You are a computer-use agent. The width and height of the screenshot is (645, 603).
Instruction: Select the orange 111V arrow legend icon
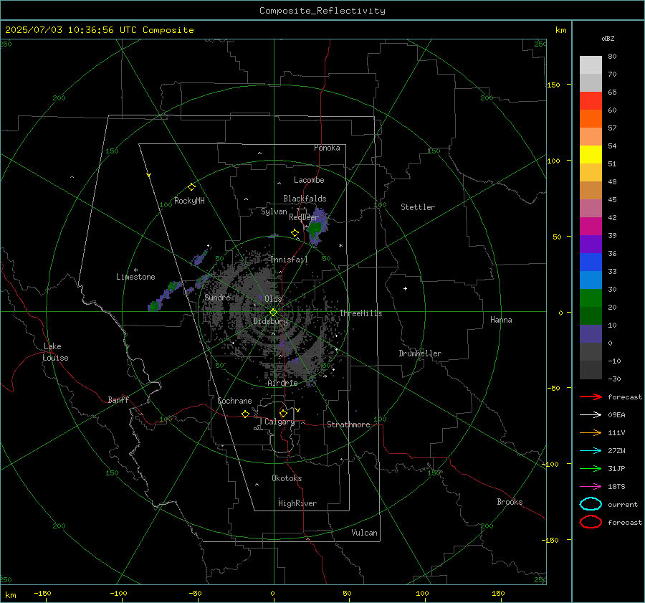[591, 432]
